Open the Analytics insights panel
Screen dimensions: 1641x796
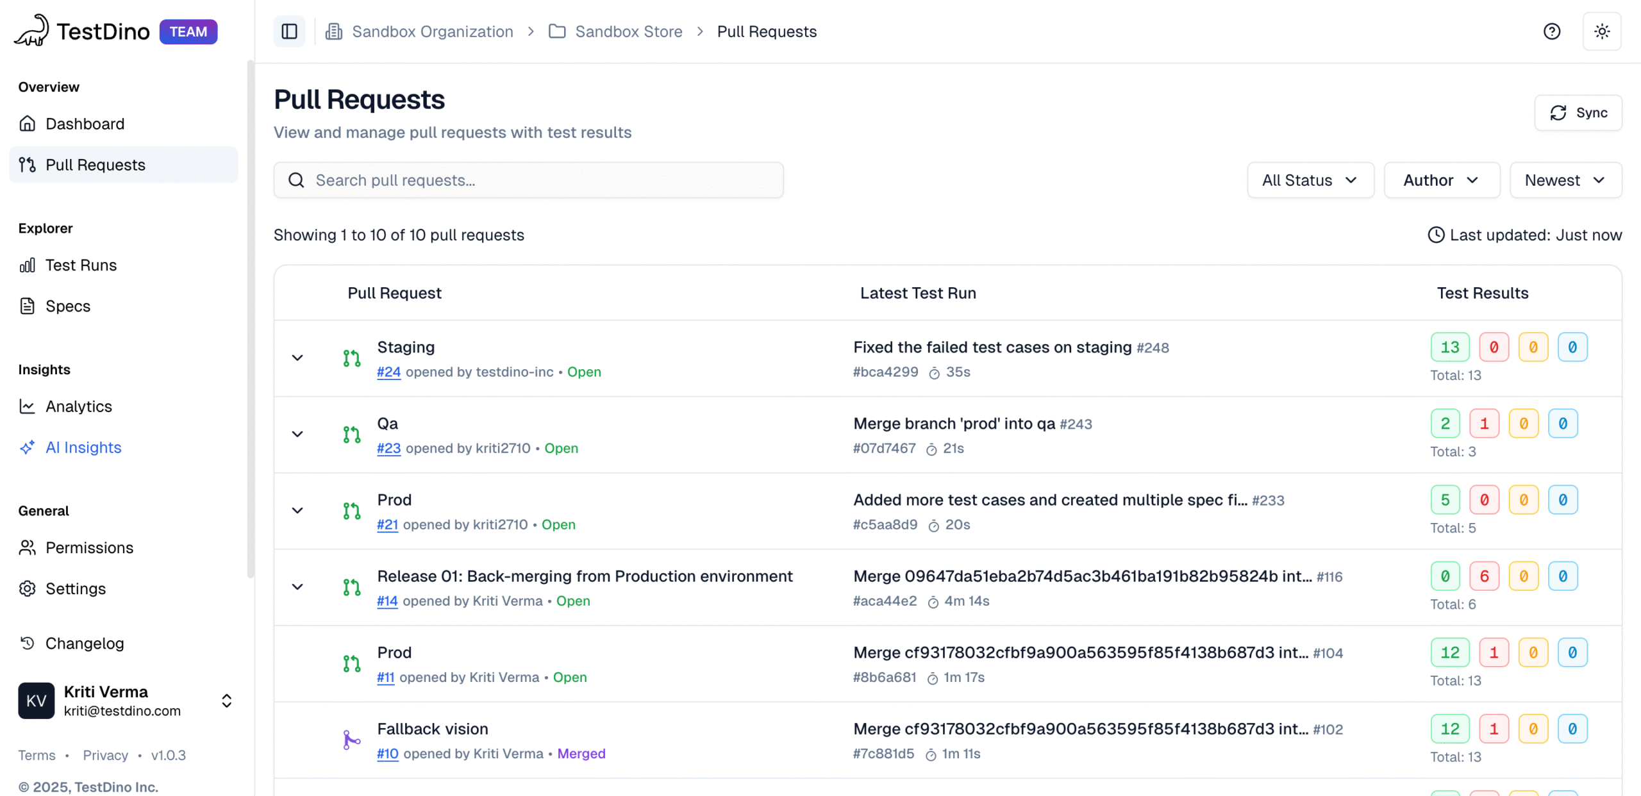[78, 406]
